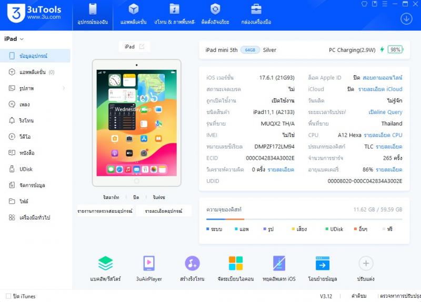421x302 pixels.
Task: Open รายละเอียดอุปกรณ์ device details button
Action: 164,211
